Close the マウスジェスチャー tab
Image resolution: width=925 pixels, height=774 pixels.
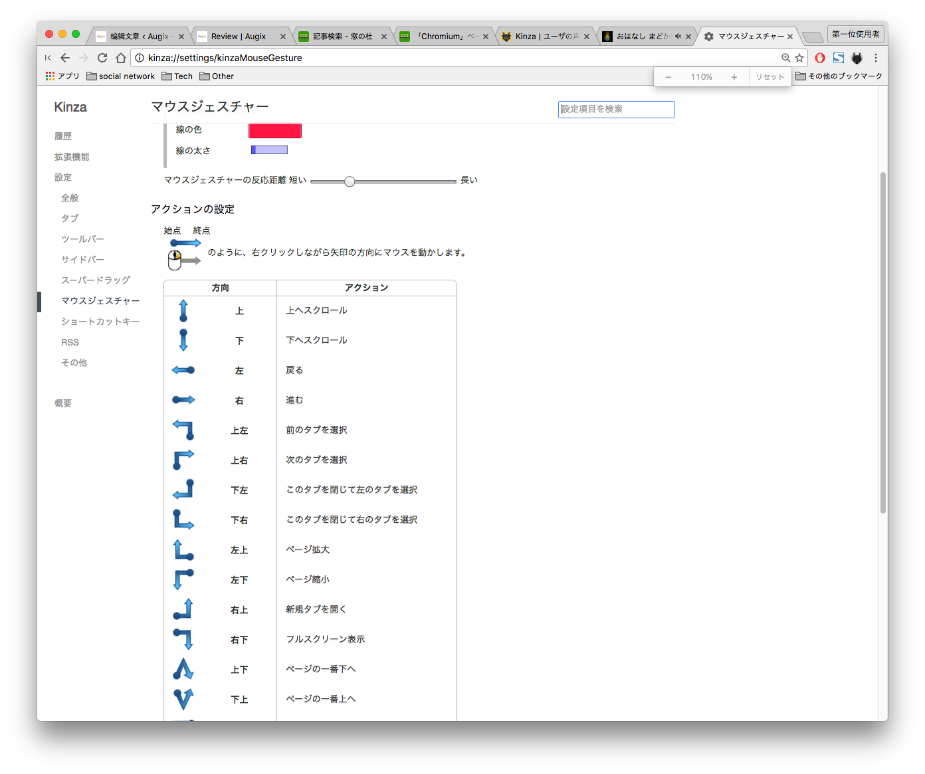(x=790, y=37)
